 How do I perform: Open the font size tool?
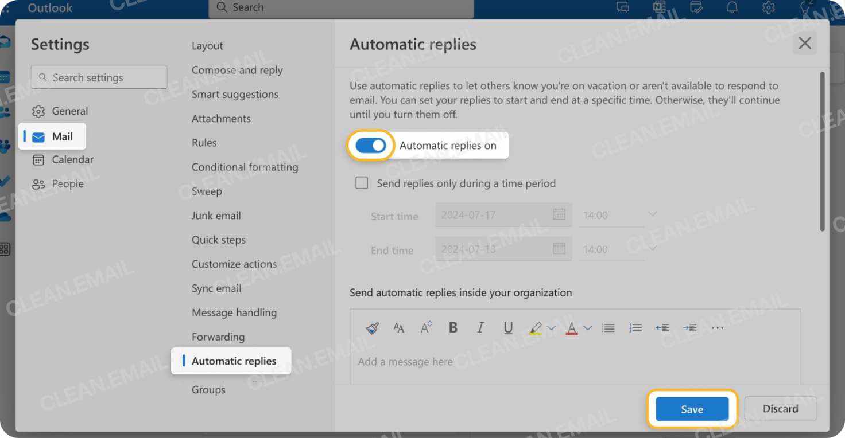click(399, 328)
